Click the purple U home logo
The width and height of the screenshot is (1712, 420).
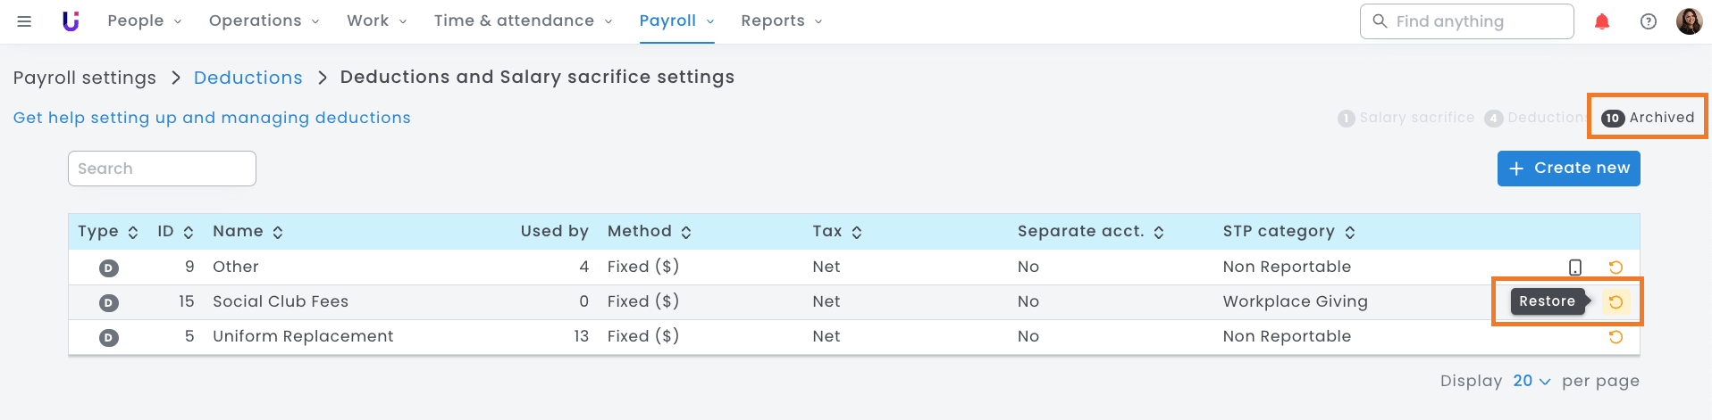coord(71,21)
